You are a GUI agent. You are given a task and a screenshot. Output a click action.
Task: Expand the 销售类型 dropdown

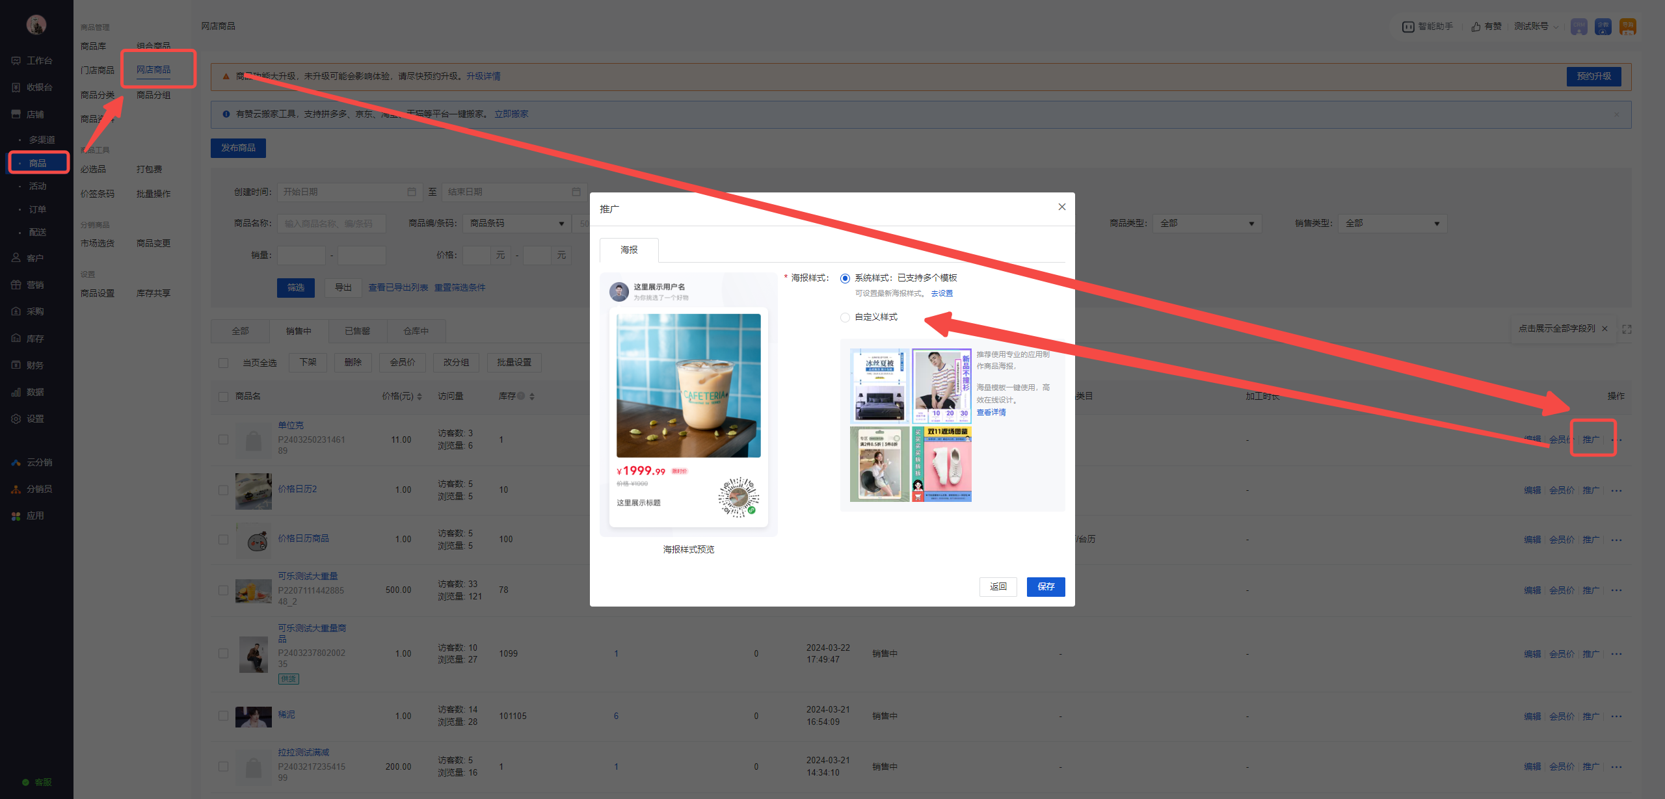tap(1392, 224)
